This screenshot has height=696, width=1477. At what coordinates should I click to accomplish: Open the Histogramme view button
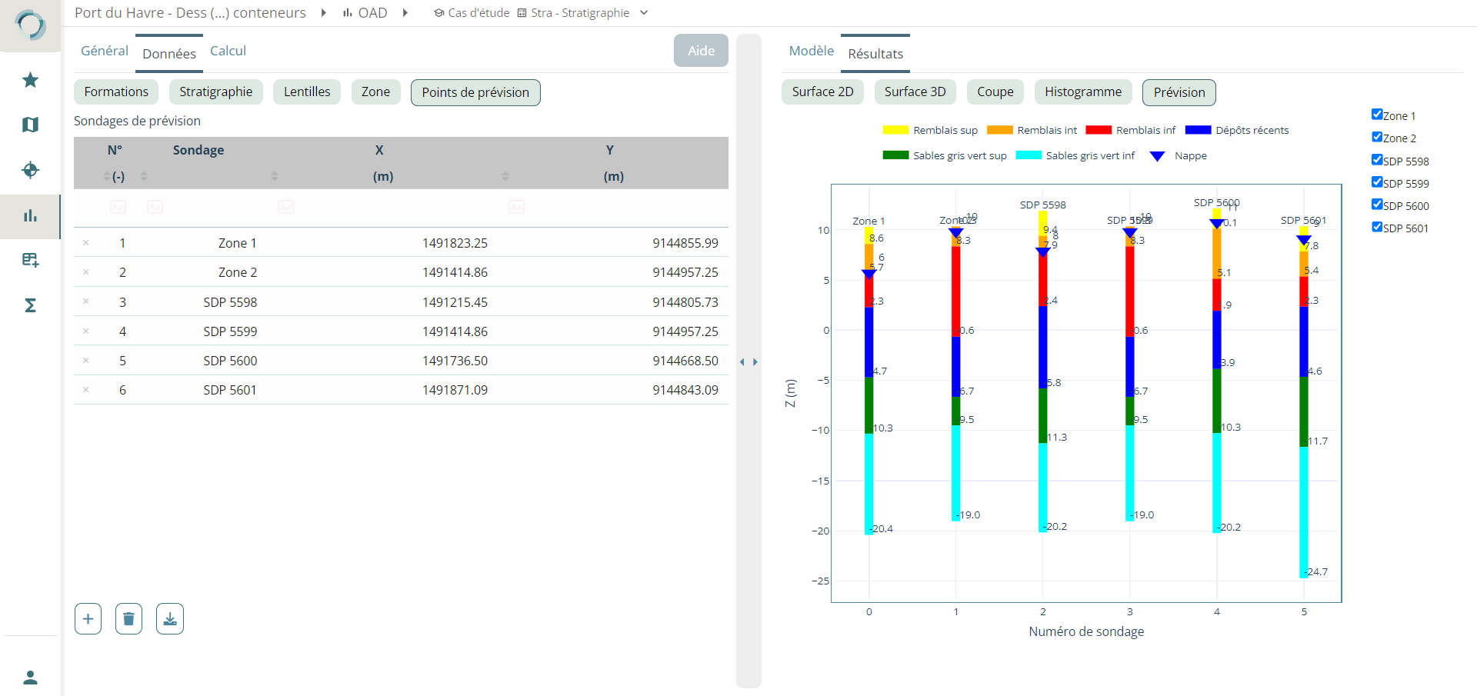(x=1082, y=92)
